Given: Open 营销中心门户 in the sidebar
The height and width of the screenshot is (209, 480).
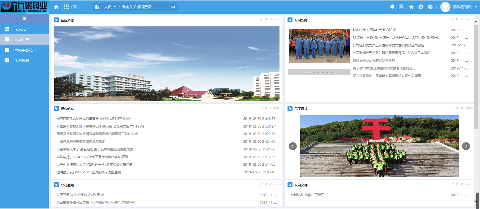Looking at the screenshot, I should click(24, 50).
